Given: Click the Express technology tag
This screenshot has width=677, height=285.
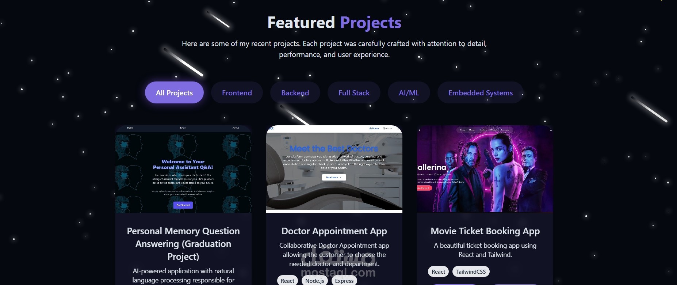Looking at the screenshot, I should (344, 281).
